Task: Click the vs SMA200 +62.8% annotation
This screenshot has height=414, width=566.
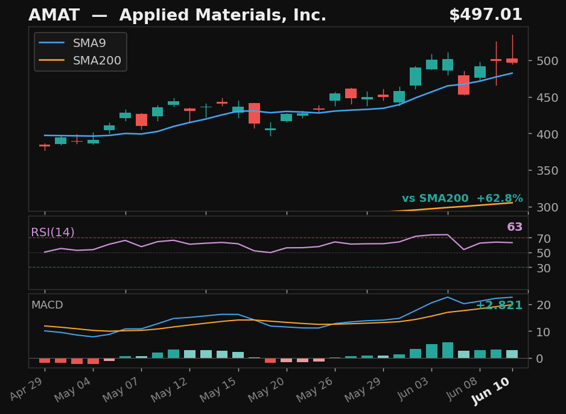Action: pyautogui.click(x=462, y=198)
